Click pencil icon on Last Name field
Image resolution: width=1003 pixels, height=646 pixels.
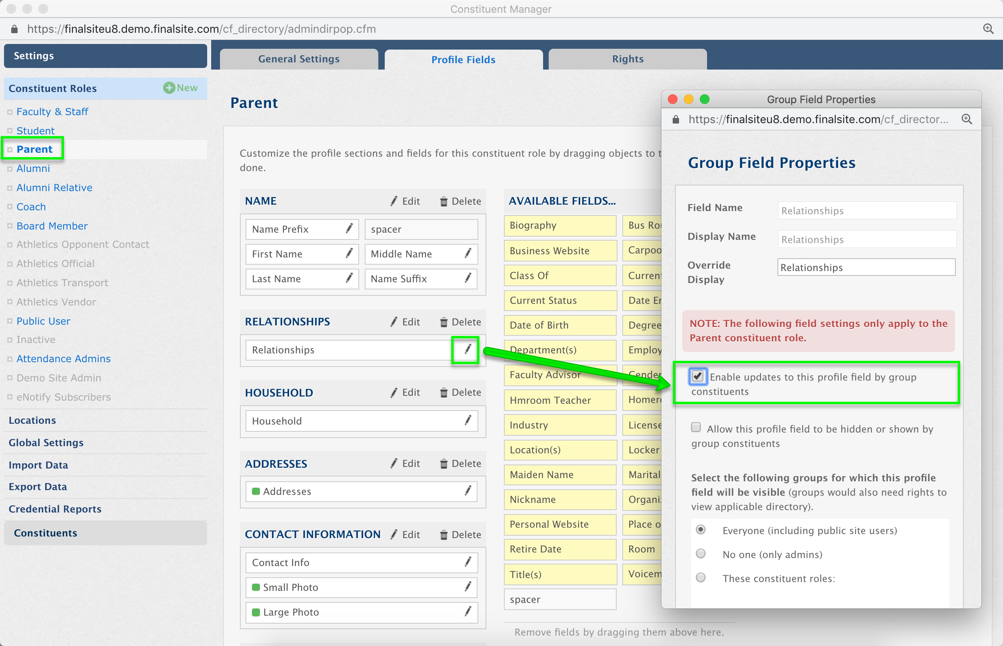349,278
